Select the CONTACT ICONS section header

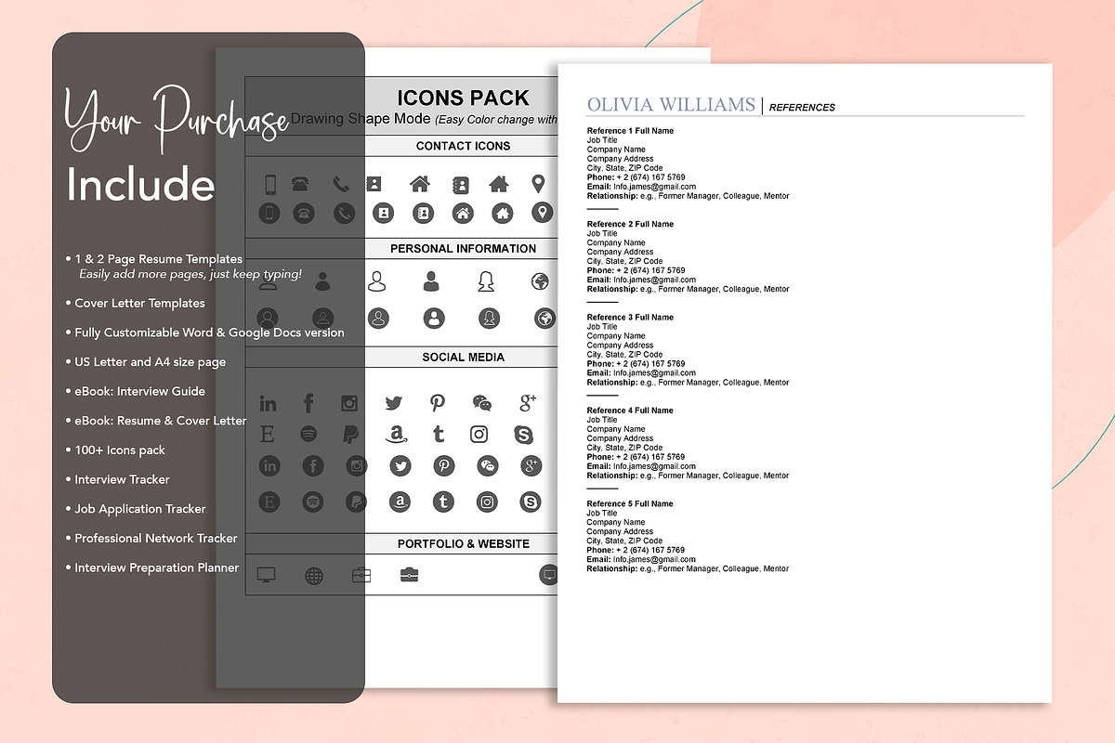pyautogui.click(x=463, y=146)
